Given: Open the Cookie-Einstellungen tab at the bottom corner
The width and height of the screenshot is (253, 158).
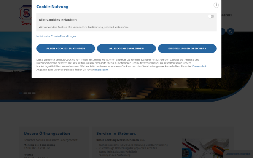Looking at the screenshot, I should [238, 154].
